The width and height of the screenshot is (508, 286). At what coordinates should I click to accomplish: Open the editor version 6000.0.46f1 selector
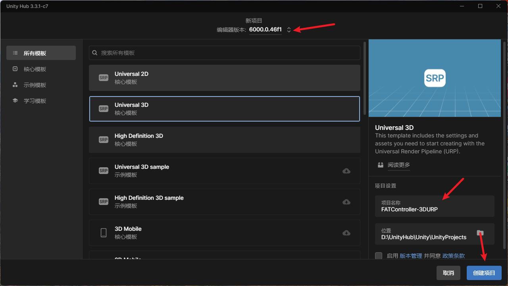point(270,30)
